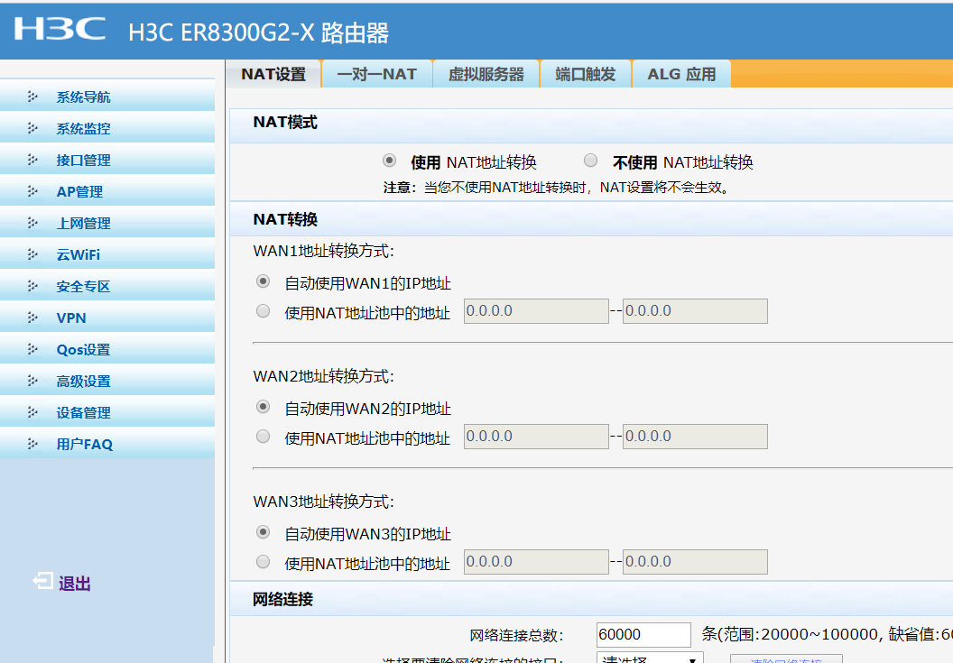This screenshot has width=953, height=663.
Task: Click the bullet icon beside 设备管理
Action: coord(32,412)
